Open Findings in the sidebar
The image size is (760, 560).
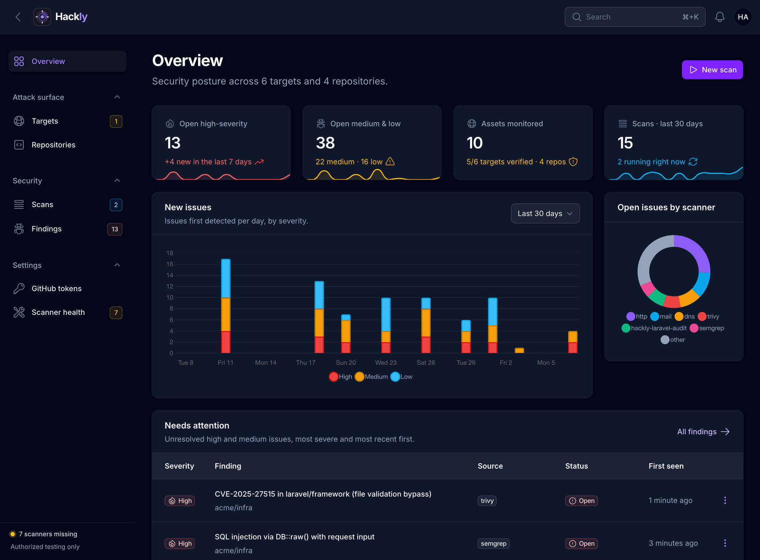(68, 229)
